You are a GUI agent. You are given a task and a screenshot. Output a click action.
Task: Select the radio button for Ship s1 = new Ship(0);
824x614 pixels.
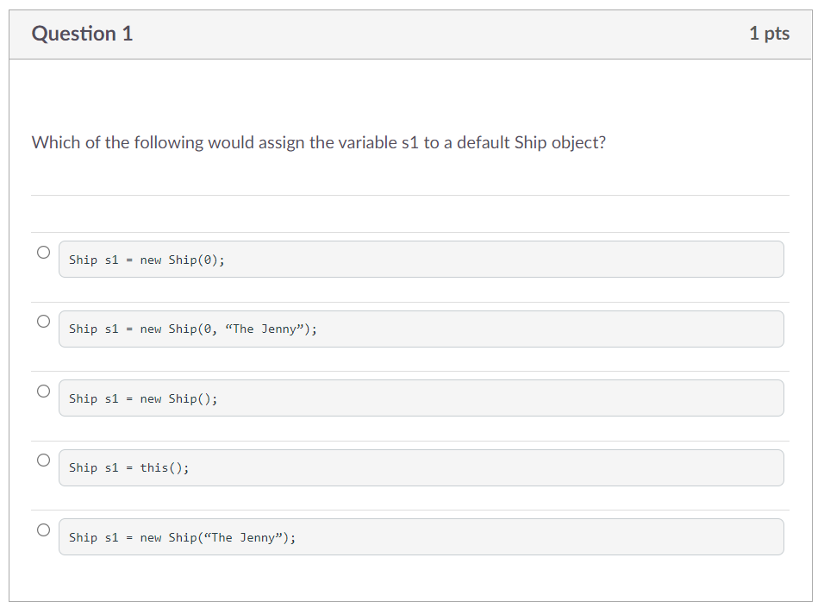tap(43, 252)
